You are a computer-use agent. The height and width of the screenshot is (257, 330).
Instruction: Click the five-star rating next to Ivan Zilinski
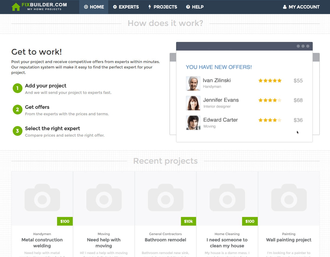[270, 80]
